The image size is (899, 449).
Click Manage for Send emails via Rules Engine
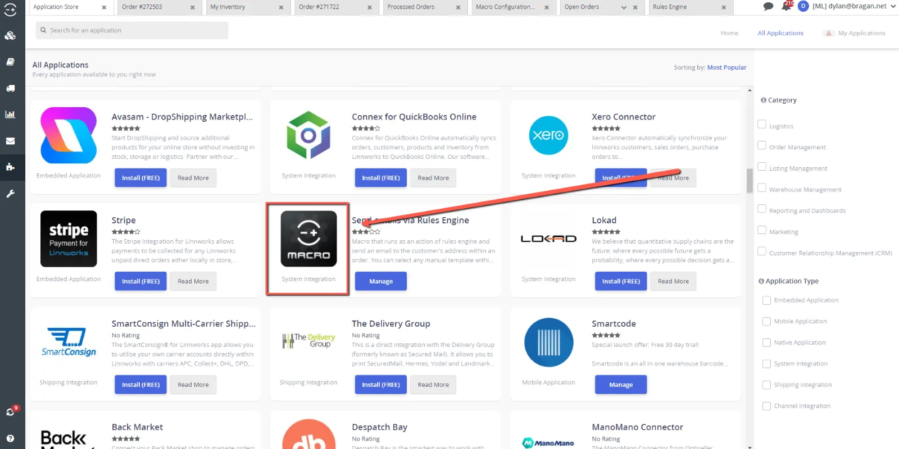381,281
